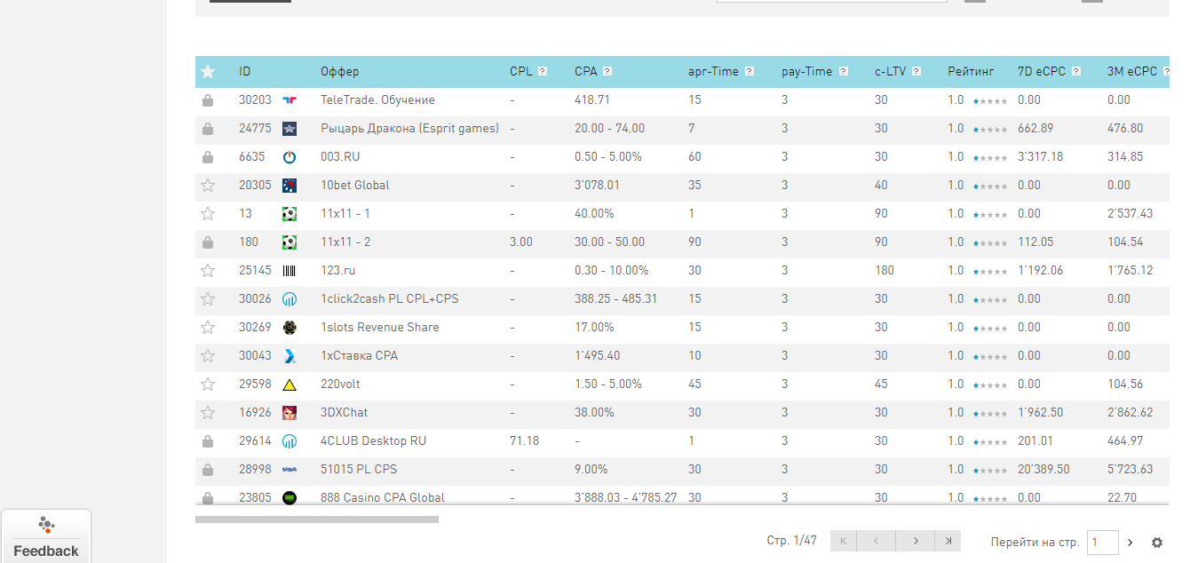Click lock icon for 4CLUB Desktop RU

[208, 441]
